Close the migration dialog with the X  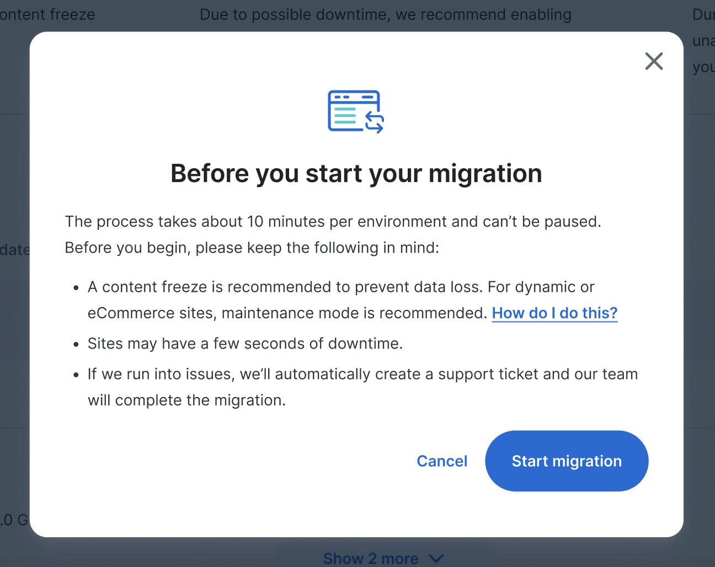coord(654,61)
